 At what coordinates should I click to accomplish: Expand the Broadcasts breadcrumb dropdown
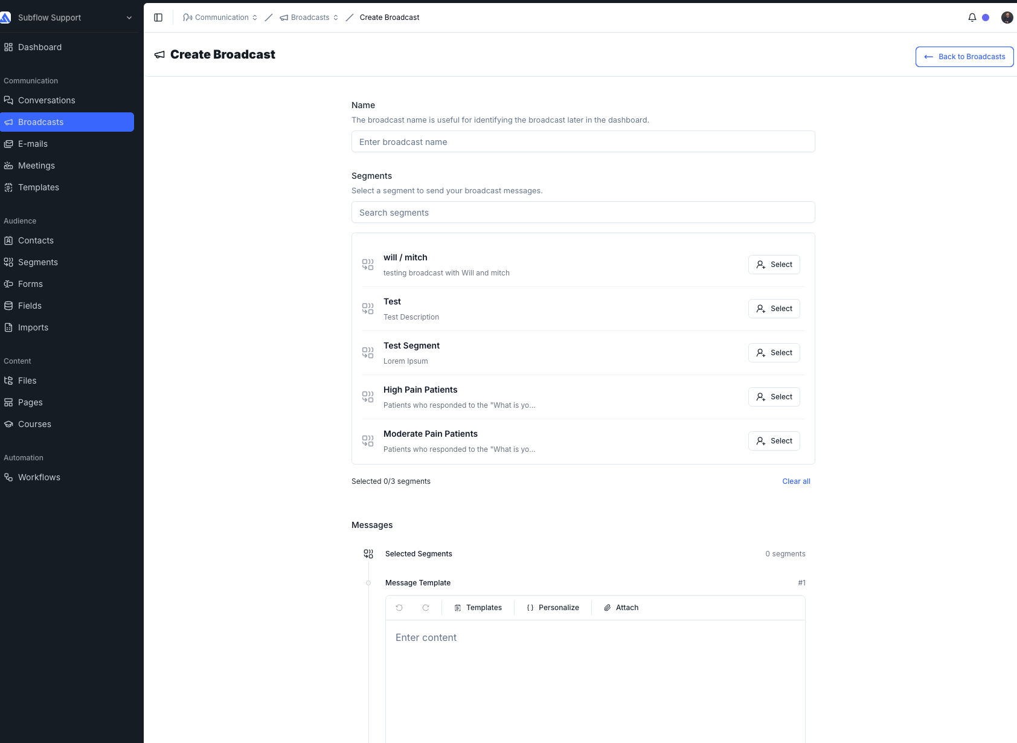point(309,18)
